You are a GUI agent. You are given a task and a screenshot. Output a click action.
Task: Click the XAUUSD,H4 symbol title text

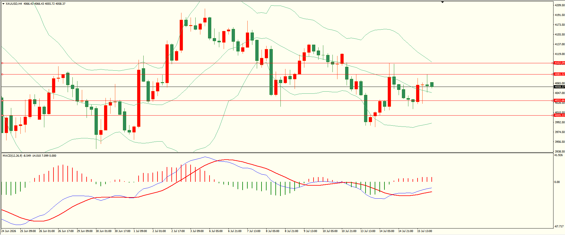tap(14, 4)
